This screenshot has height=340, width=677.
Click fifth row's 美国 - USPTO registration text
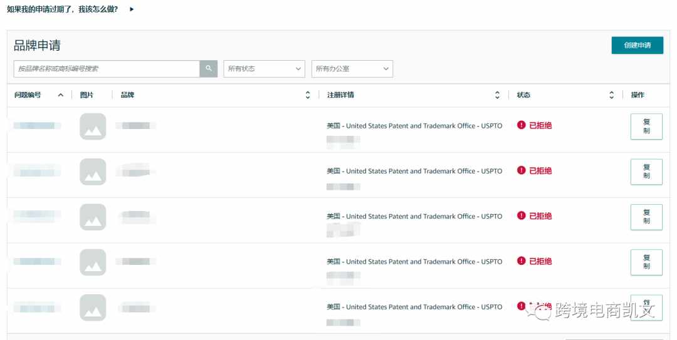click(414, 307)
